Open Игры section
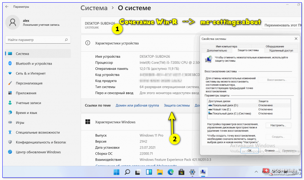 tap(38, 122)
